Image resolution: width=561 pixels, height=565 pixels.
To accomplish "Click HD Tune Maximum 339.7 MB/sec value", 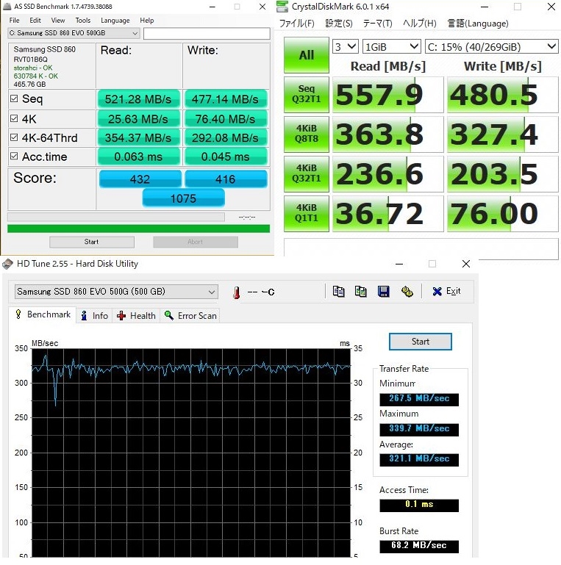I will click(x=419, y=429).
